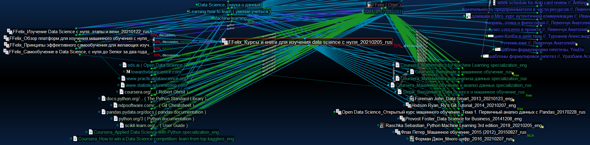Open FFelix_Принципы эффективного самообучения node

pyautogui.click(x=78, y=45)
